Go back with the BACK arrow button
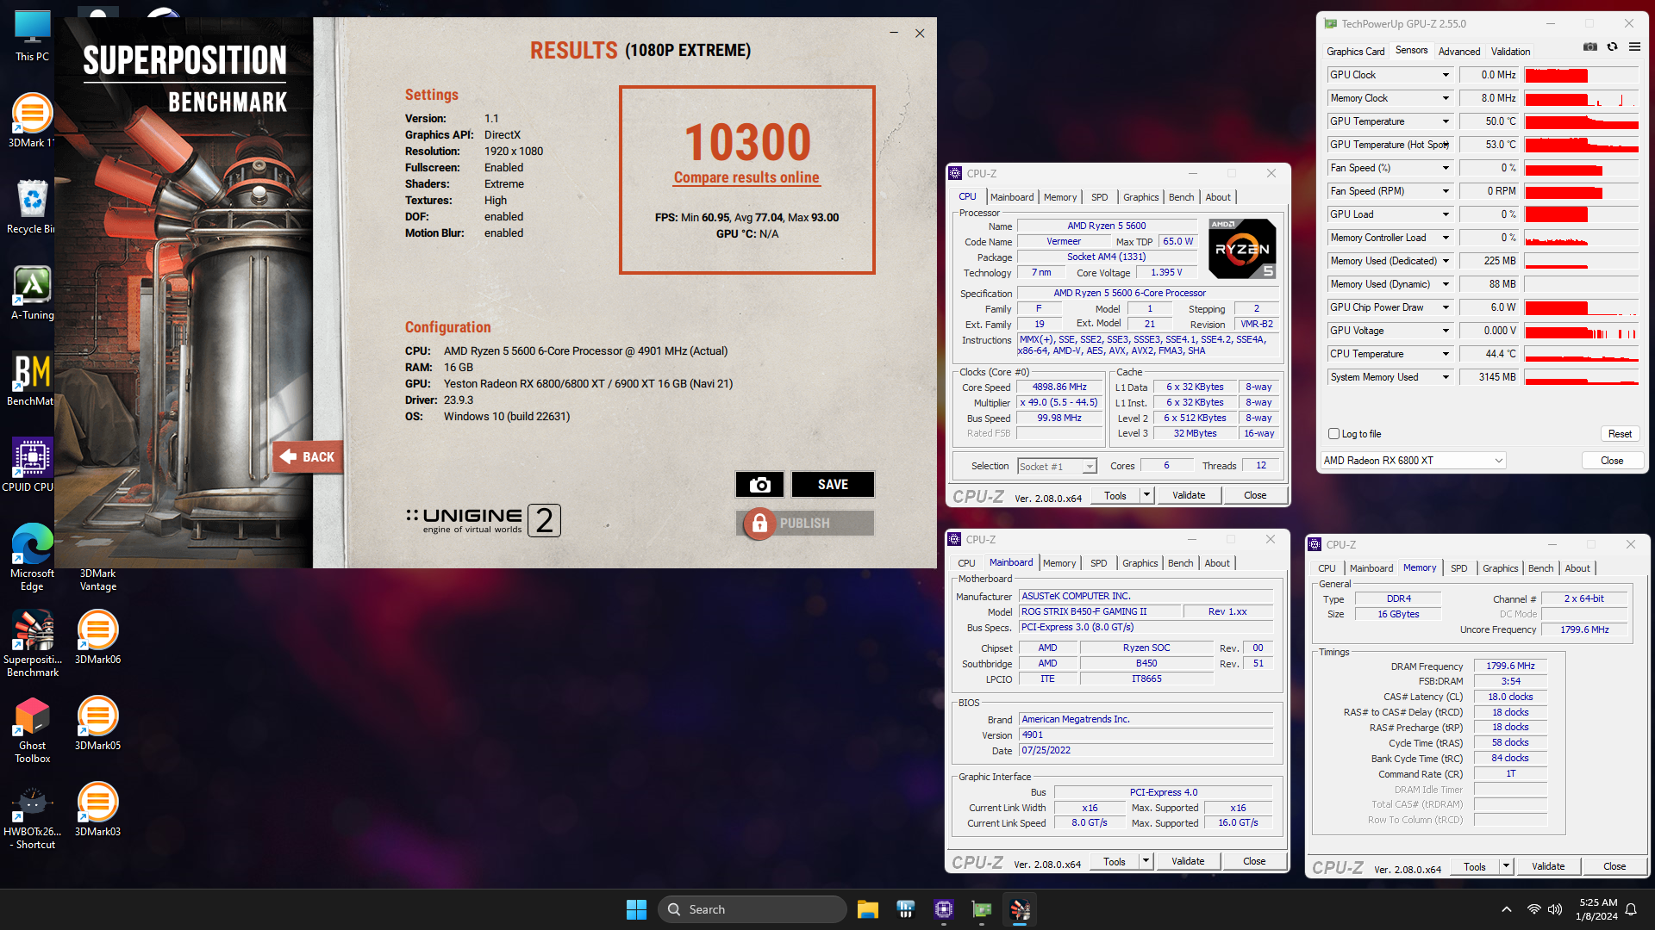 pos(308,457)
